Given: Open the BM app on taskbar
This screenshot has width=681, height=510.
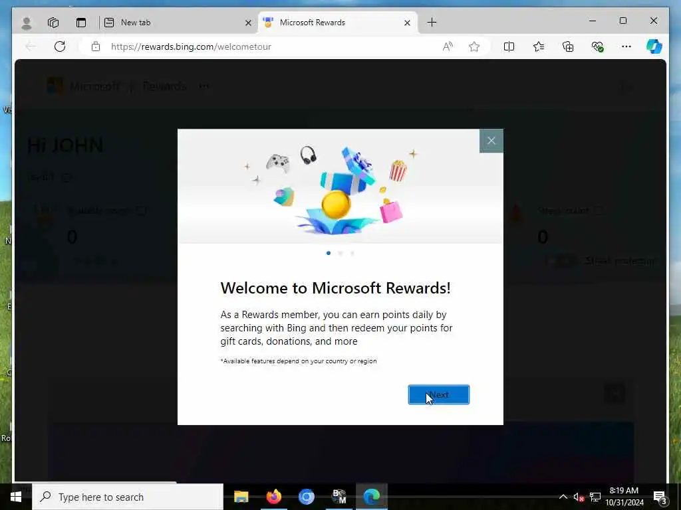Looking at the screenshot, I should (x=339, y=497).
